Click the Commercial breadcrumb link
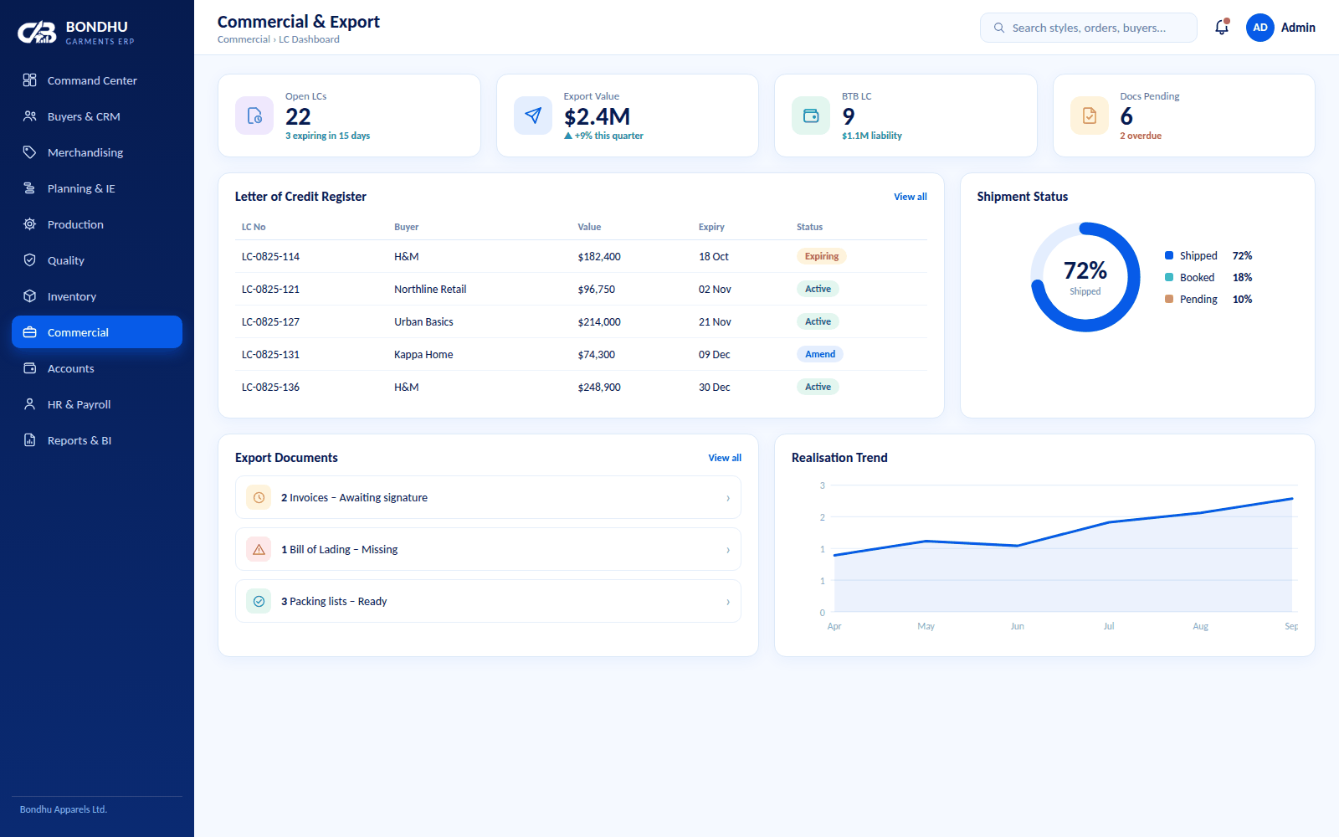Screen dimensions: 1339x837 click(244, 39)
